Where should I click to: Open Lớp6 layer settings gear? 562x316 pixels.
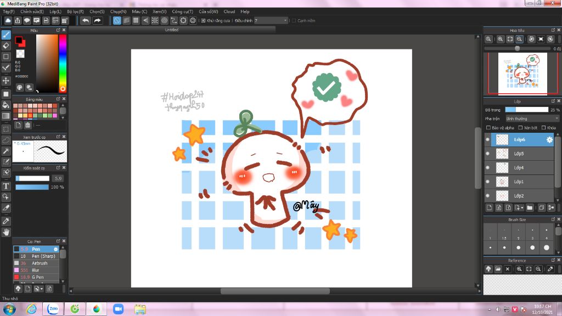click(549, 140)
